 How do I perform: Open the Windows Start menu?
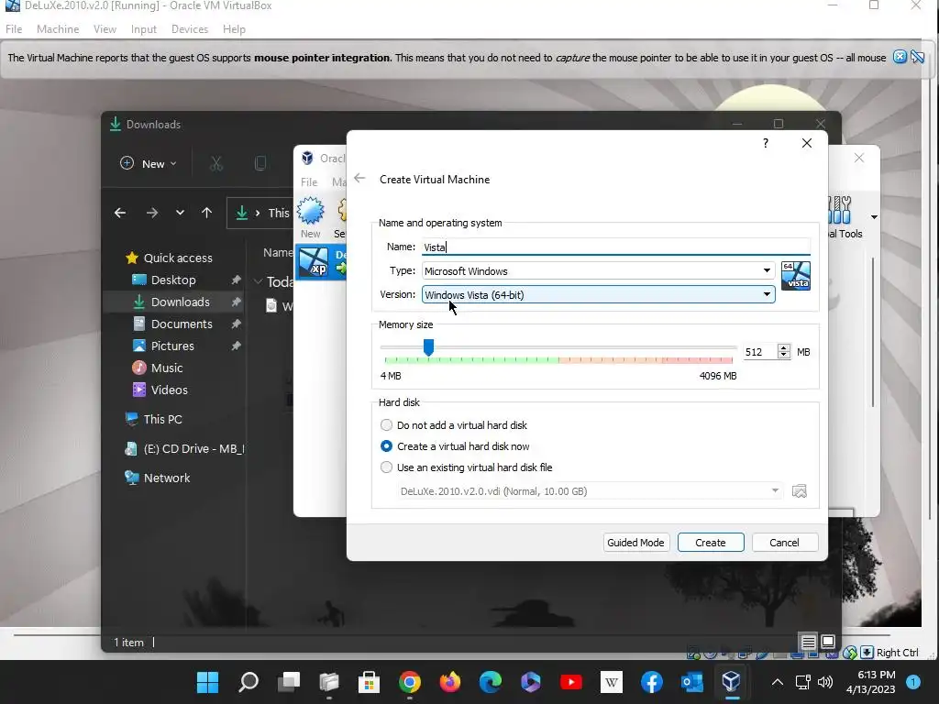(x=208, y=682)
